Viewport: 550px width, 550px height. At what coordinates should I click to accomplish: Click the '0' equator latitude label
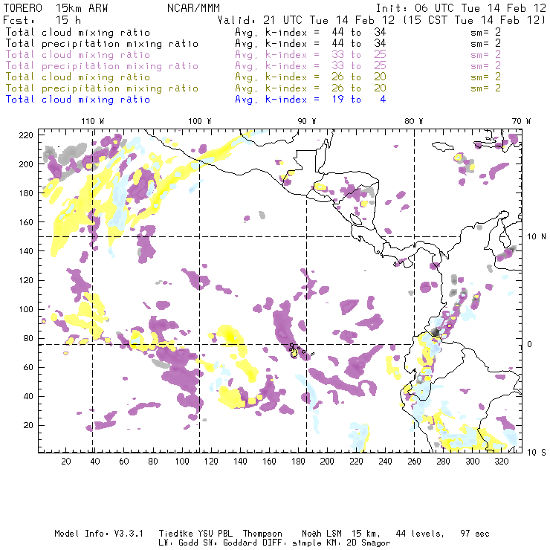[x=529, y=344]
